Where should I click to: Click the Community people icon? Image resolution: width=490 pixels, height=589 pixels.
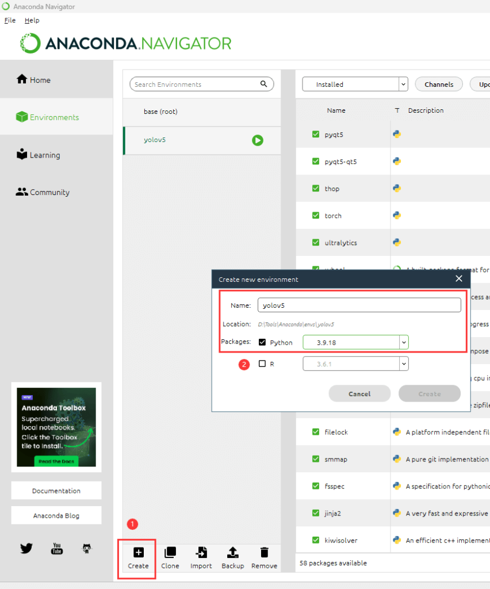22,192
